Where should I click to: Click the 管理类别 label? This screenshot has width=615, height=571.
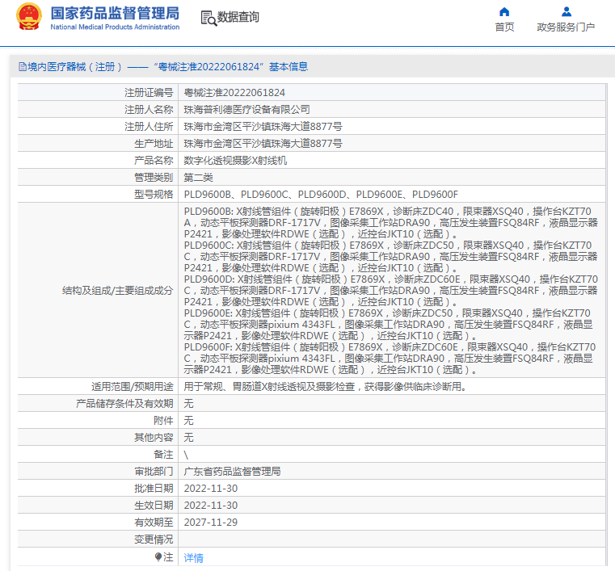[154, 178]
